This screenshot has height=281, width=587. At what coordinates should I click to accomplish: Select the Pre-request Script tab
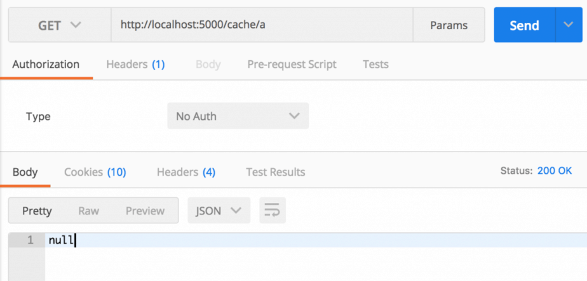(292, 64)
